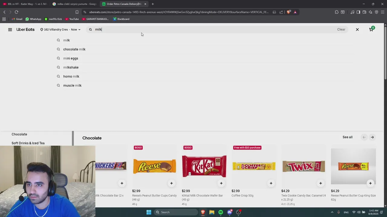Close the search overlay with X

[x=357, y=30]
